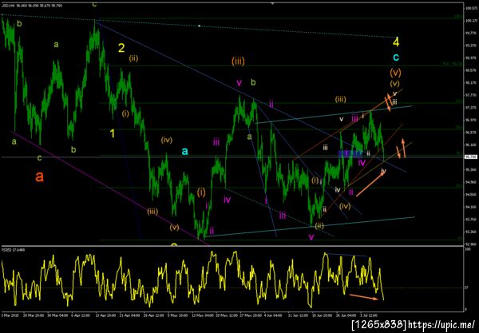The width and height of the screenshot is (479, 333).
Task: Click the chart-shift triangle marker at top
Action: (272, 3)
